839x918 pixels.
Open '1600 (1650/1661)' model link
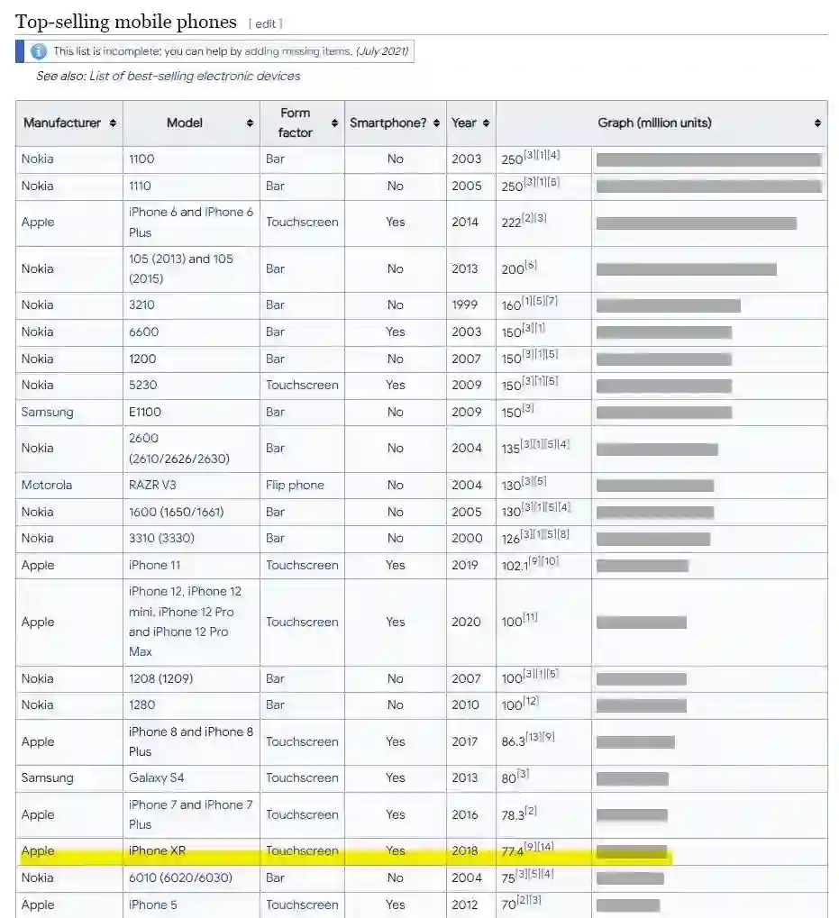177,513
